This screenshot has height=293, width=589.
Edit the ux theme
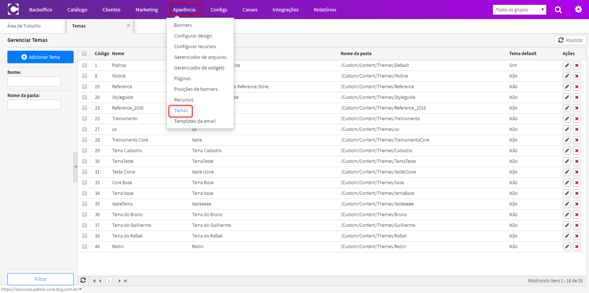coord(567,129)
